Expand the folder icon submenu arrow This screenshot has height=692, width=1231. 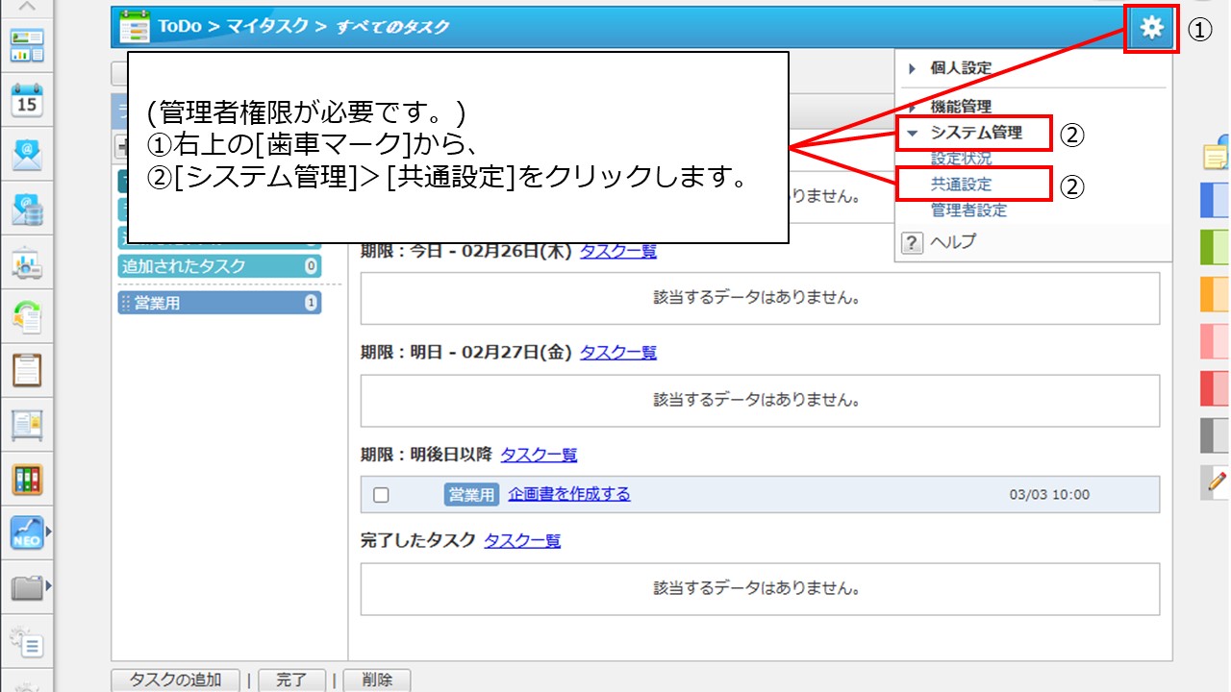point(49,586)
